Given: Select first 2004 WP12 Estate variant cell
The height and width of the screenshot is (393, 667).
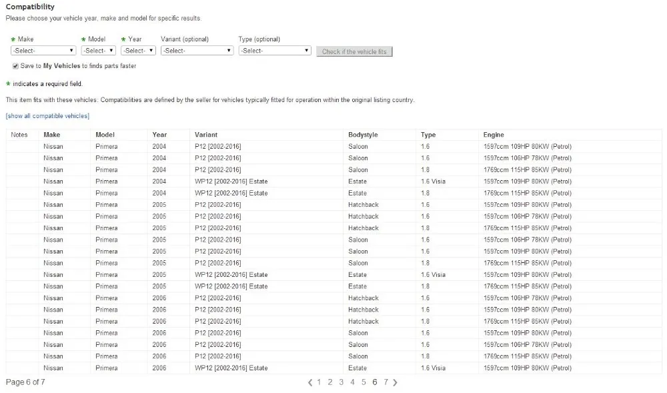Looking at the screenshot, I should coord(231,181).
